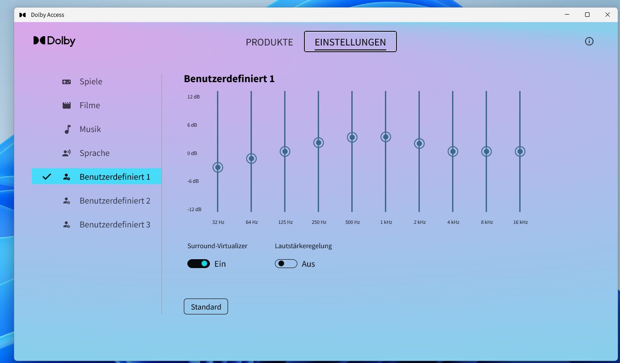This screenshot has height=363, width=620.
Task: Choose the Musik profile
Action: pos(97,129)
